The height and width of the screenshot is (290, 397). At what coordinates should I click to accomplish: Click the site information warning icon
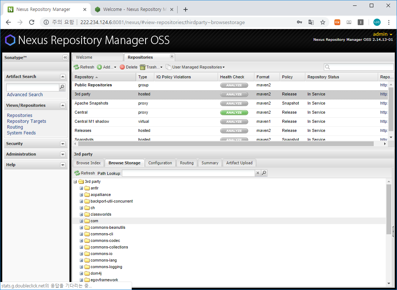(46, 22)
